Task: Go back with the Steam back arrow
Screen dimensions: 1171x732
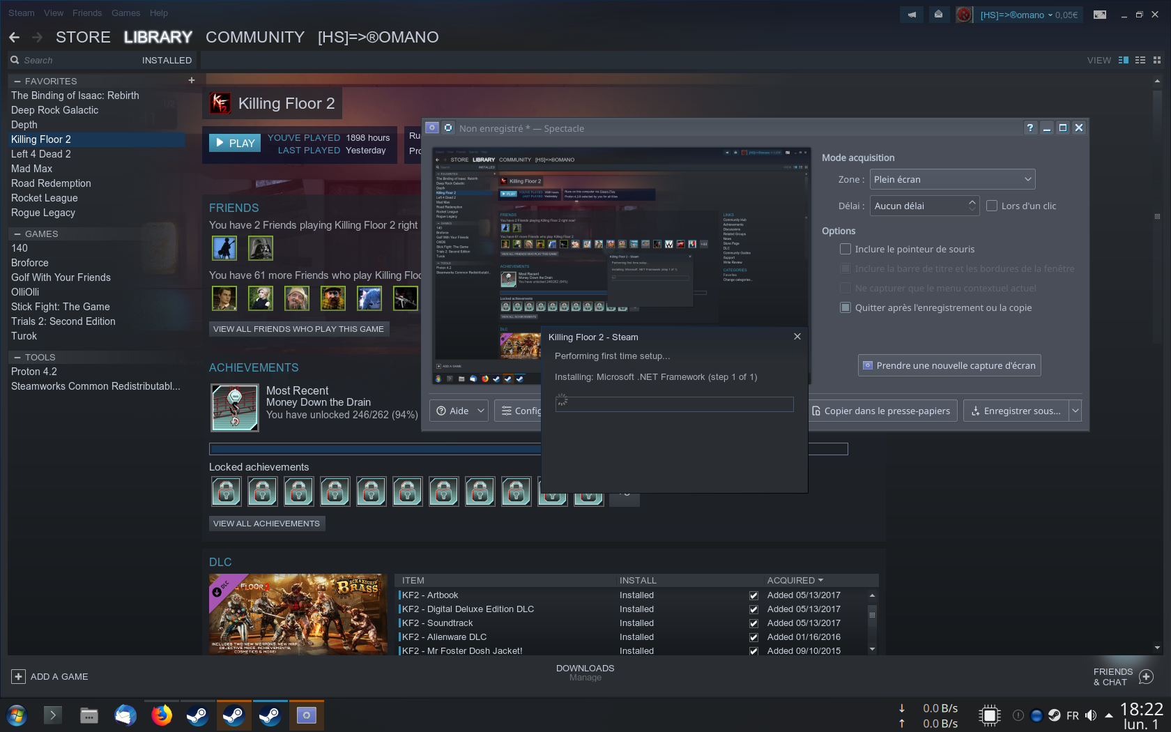Action: (15, 37)
